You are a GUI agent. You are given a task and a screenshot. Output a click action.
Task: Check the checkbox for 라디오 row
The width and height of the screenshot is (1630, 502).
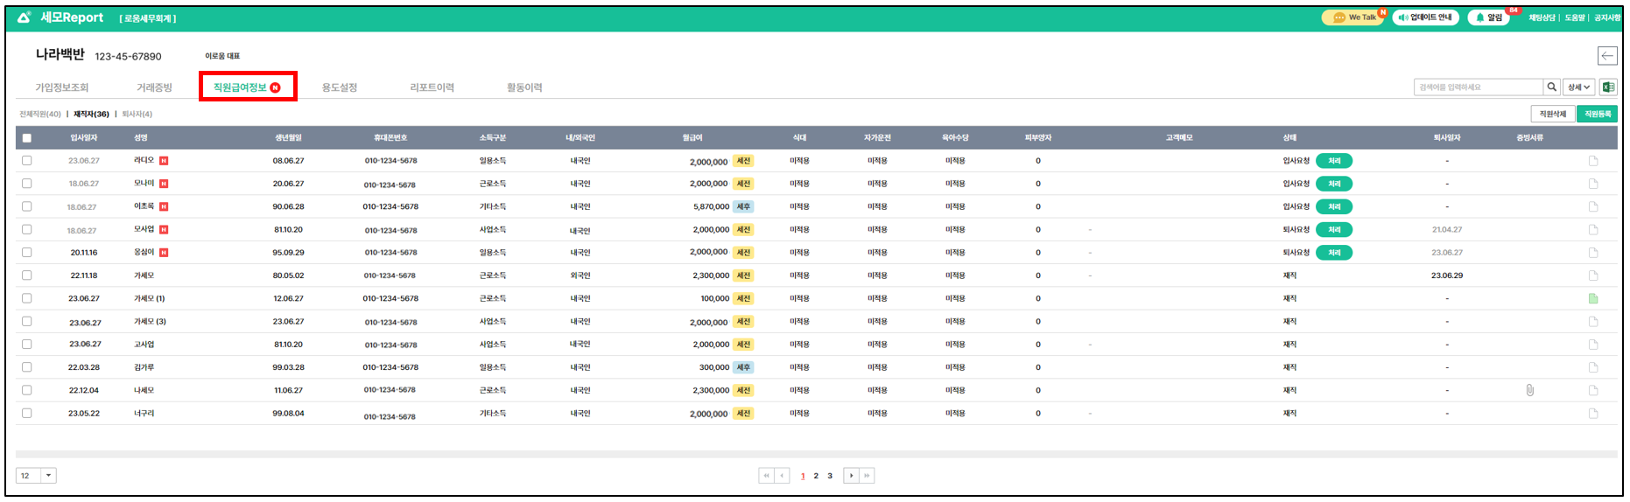point(27,161)
